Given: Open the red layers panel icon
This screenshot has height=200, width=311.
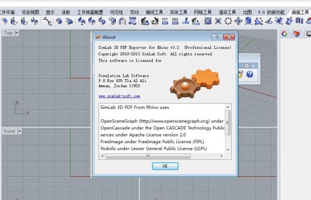Looking at the screenshot, I should click(x=297, y=33).
